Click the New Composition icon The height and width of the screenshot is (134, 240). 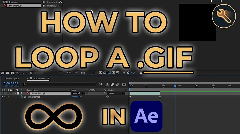12,73
